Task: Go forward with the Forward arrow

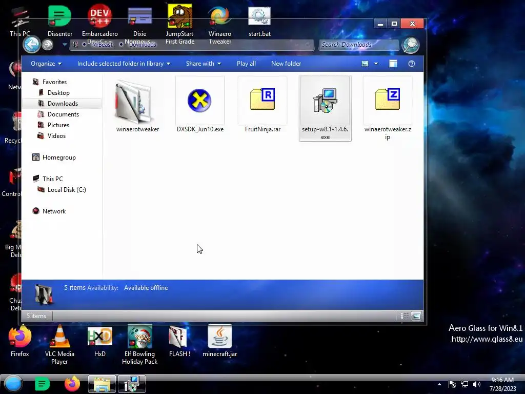Action: point(48,45)
